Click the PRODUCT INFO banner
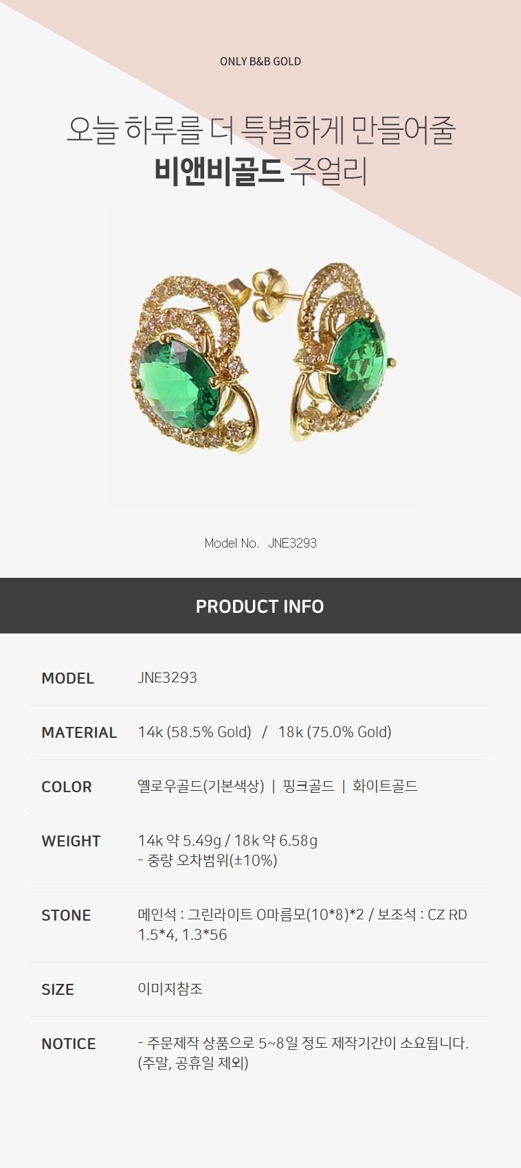Screen dimensions: 521x1168 (260, 605)
